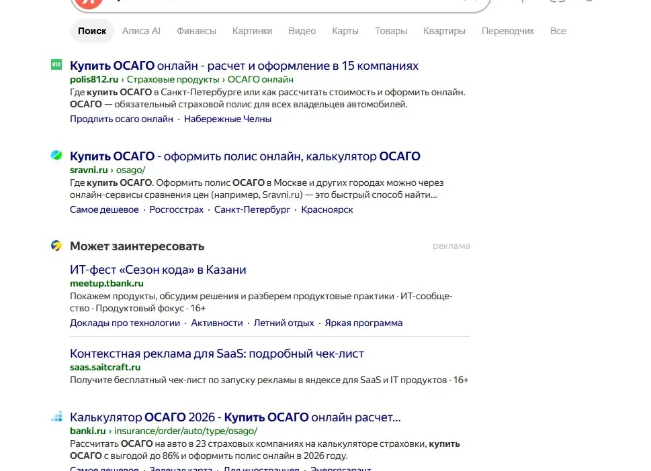651x471 pixels.
Task: Open insurance/order/auto/type/osago/ path link
Action: coord(186,431)
